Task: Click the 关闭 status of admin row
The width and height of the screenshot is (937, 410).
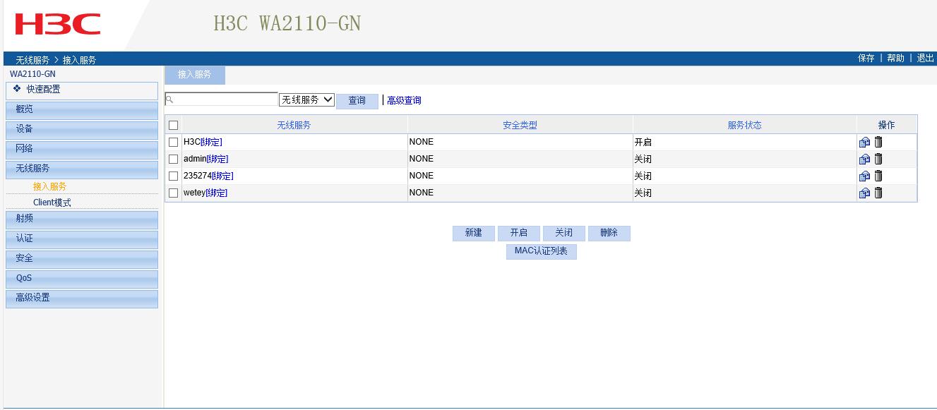Action: (643, 159)
